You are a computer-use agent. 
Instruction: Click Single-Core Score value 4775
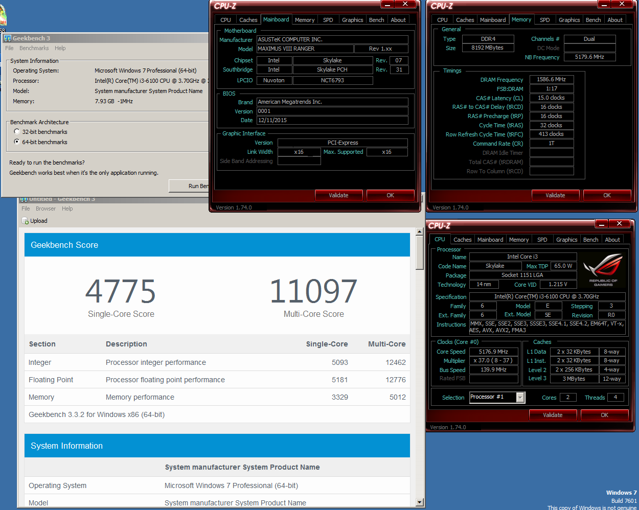(x=121, y=291)
